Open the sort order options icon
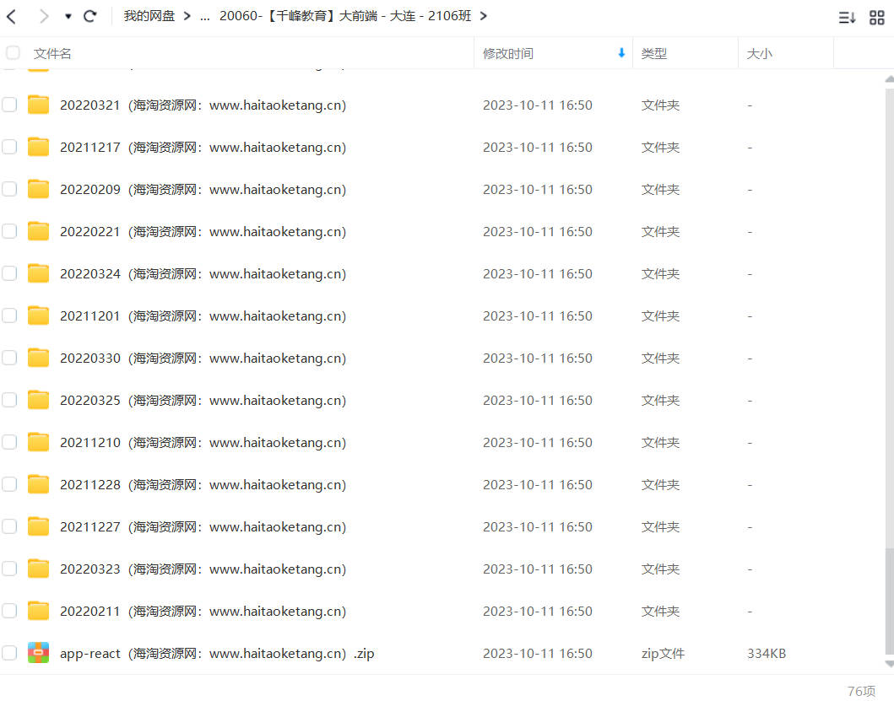This screenshot has width=894, height=701. 847,18
